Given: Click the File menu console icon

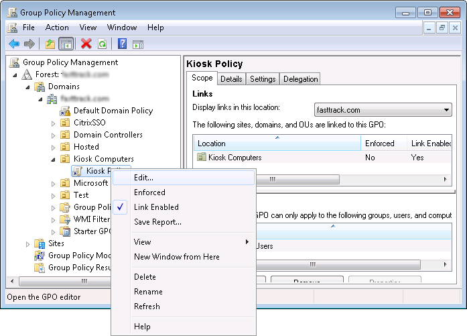Looking at the screenshot, I should pos(12,27).
